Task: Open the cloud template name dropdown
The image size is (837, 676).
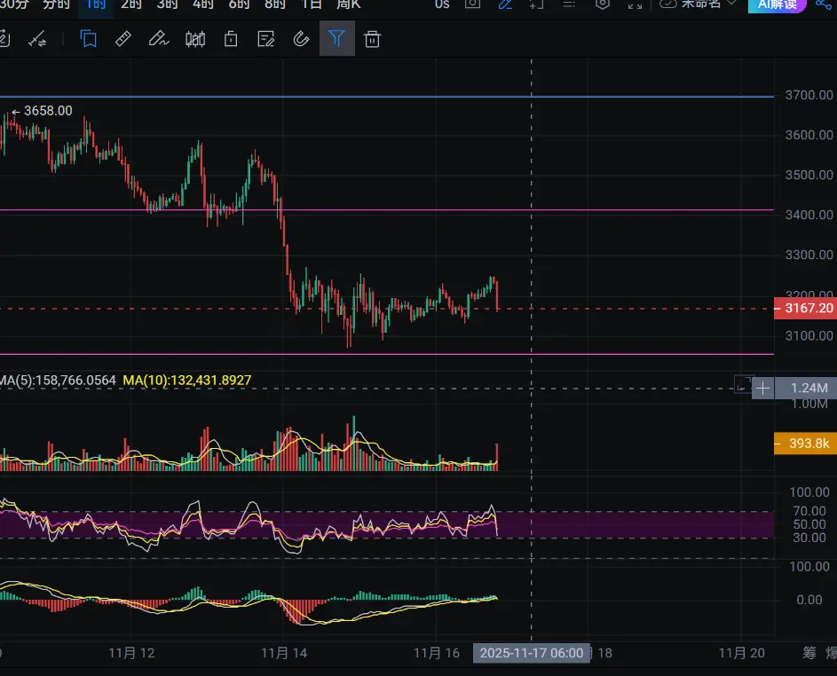Action: click(x=699, y=4)
